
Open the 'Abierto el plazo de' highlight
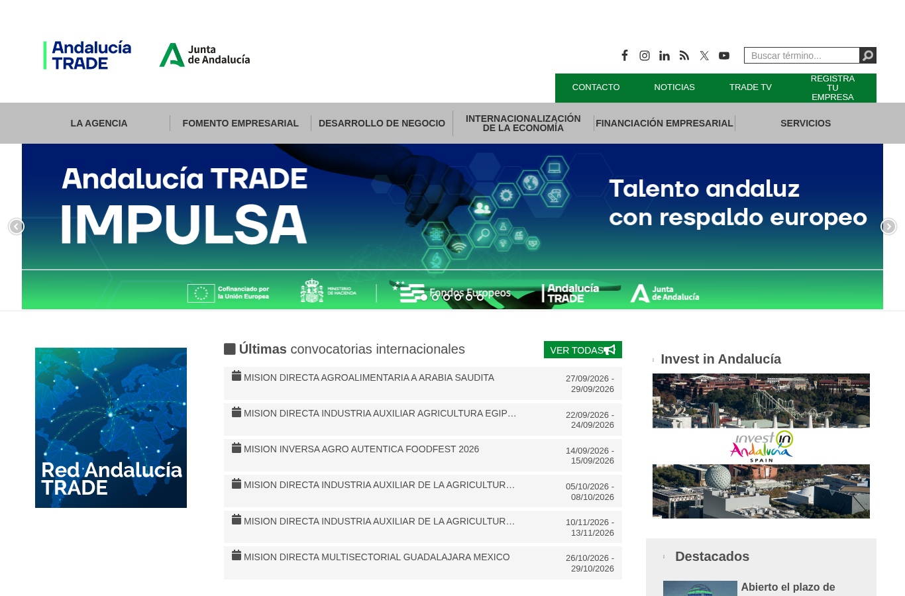tap(788, 587)
